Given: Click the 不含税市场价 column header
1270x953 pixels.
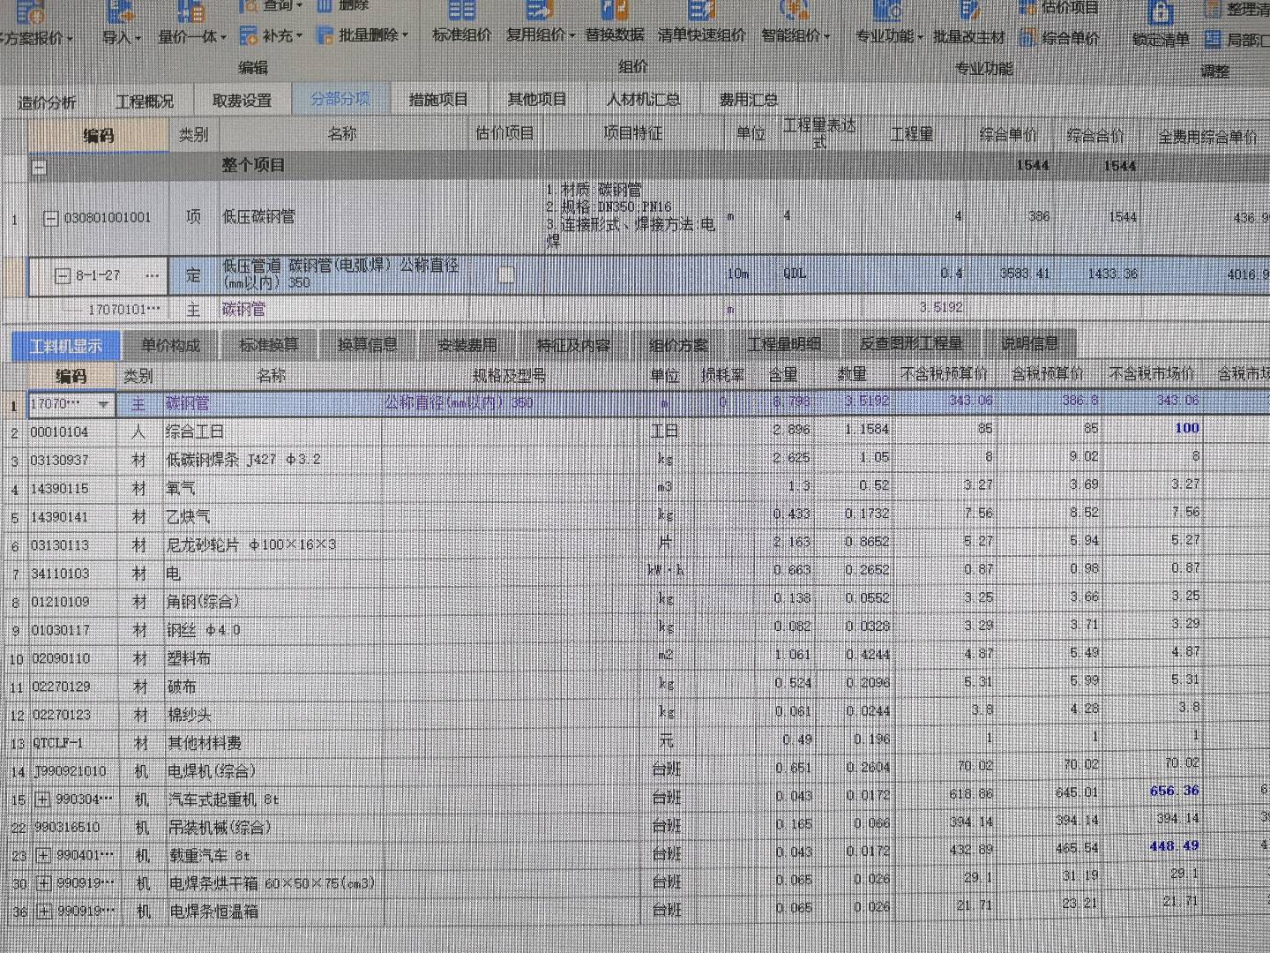Looking at the screenshot, I should [x=1152, y=374].
